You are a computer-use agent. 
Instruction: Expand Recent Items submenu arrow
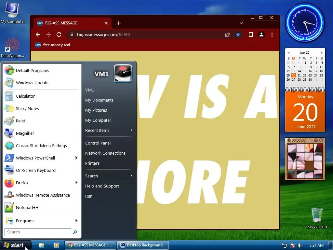pos(131,130)
